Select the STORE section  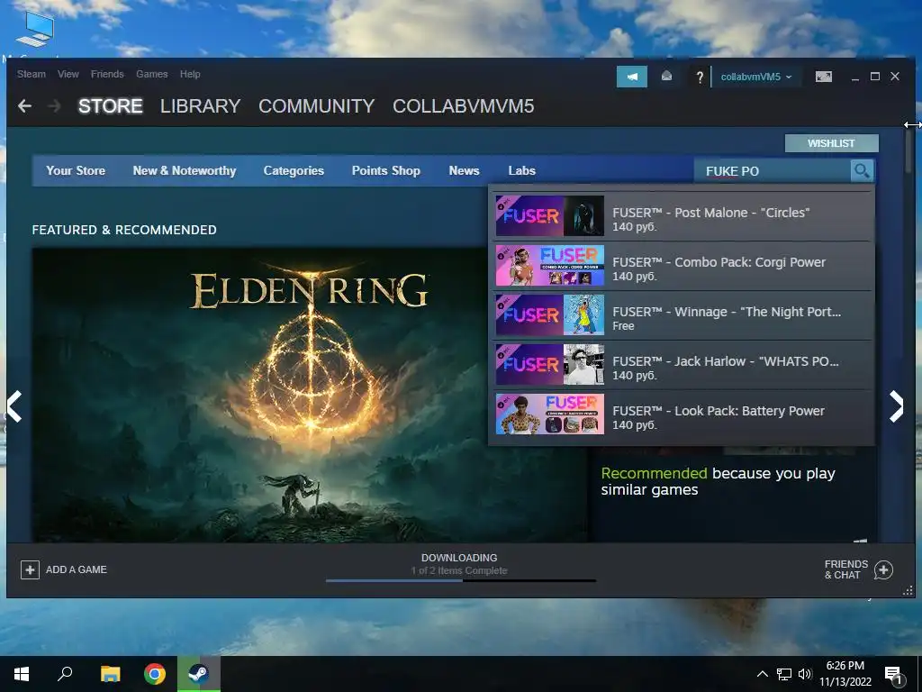111,106
